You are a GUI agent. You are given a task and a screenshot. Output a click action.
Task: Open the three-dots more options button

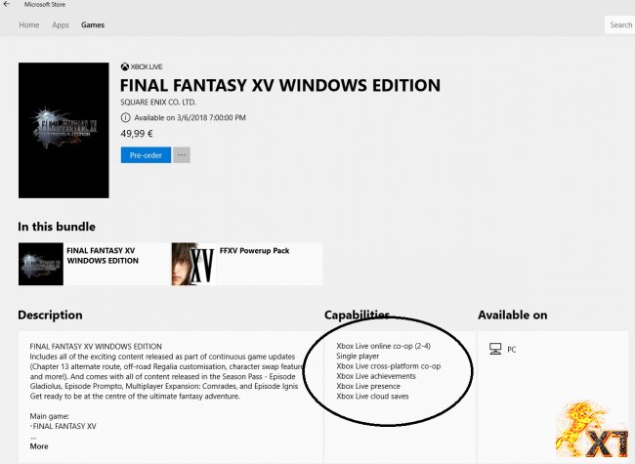click(x=182, y=155)
